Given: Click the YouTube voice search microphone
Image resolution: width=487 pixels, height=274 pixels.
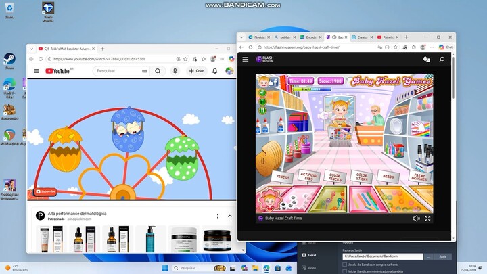Looking at the screenshot, I should pos(175,71).
